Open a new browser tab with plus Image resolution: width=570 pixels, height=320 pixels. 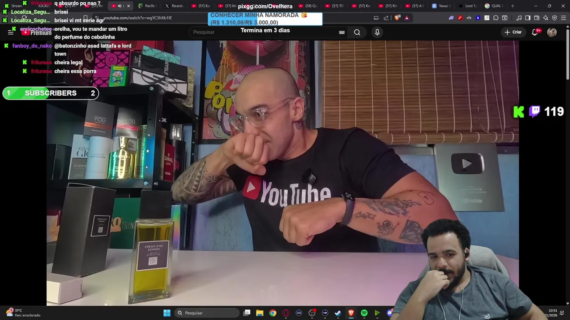point(513,6)
